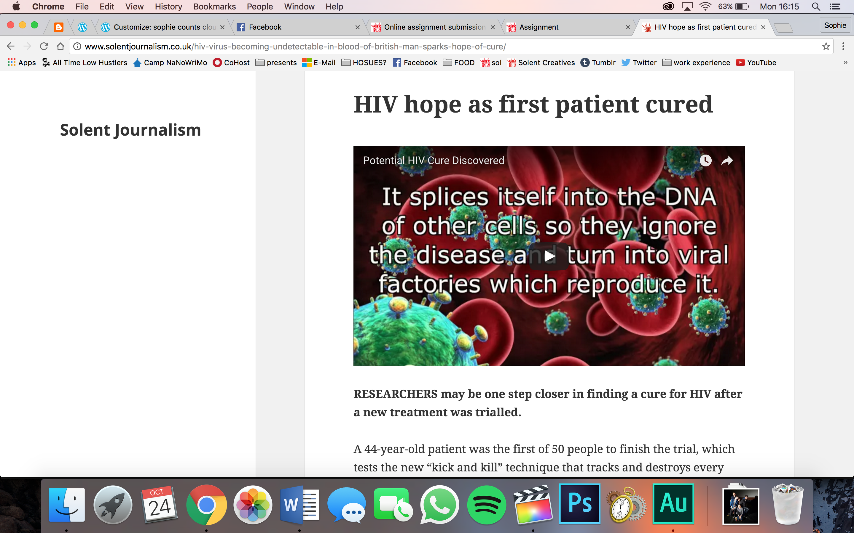Open Chrome's three-dot settings menu

[x=844, y=46]
